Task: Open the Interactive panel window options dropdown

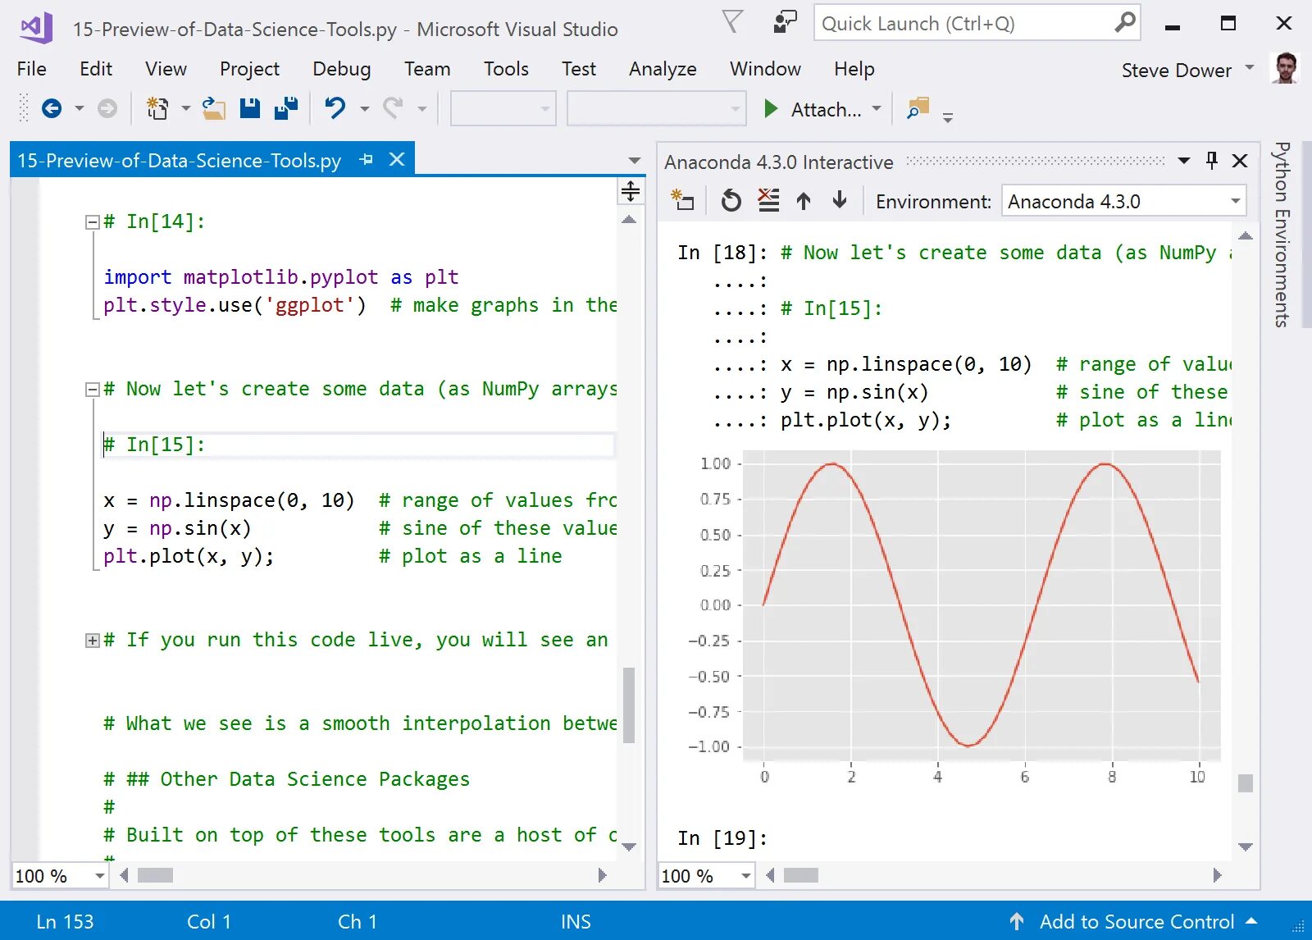Action: point(1184,161)
